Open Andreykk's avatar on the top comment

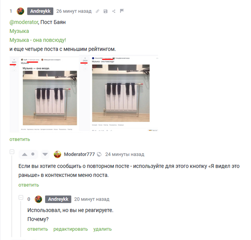[x=20, y=11]
